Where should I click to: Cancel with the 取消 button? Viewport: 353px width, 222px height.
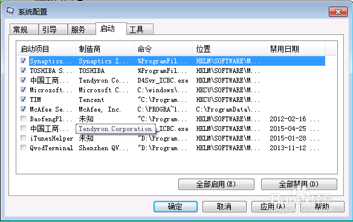(224, 206)
